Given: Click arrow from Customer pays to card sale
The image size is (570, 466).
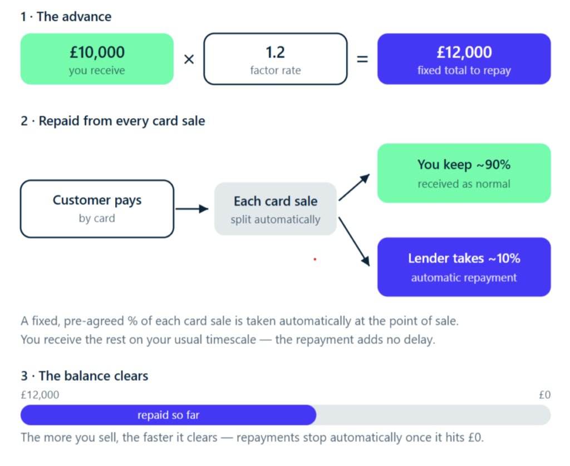Looking at the screenshot, I should tap(192, 209).
